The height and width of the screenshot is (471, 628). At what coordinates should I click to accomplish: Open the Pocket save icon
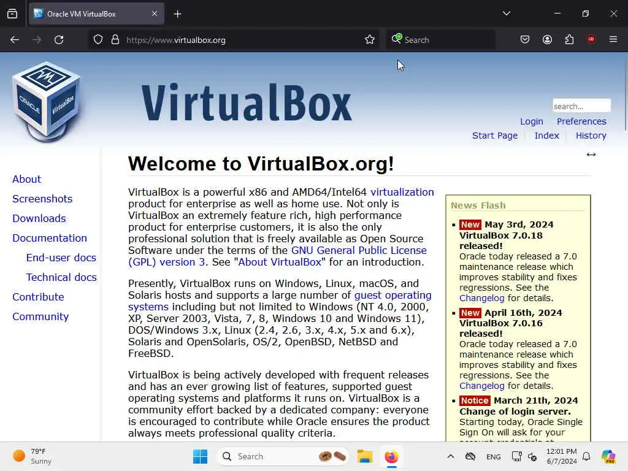pos(525,39)
